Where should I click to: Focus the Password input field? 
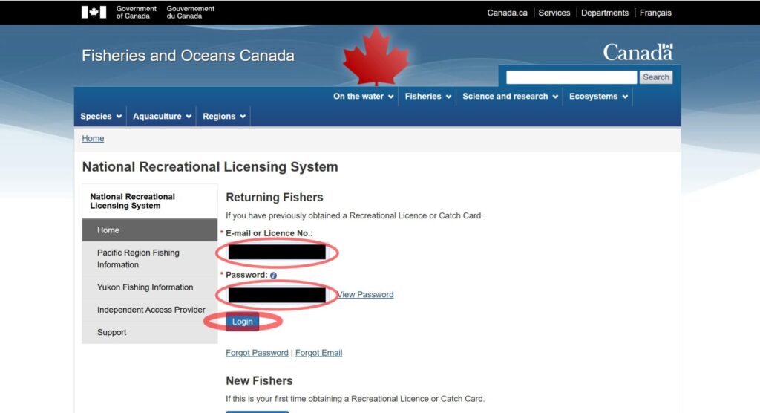click(x=277, y=295)
